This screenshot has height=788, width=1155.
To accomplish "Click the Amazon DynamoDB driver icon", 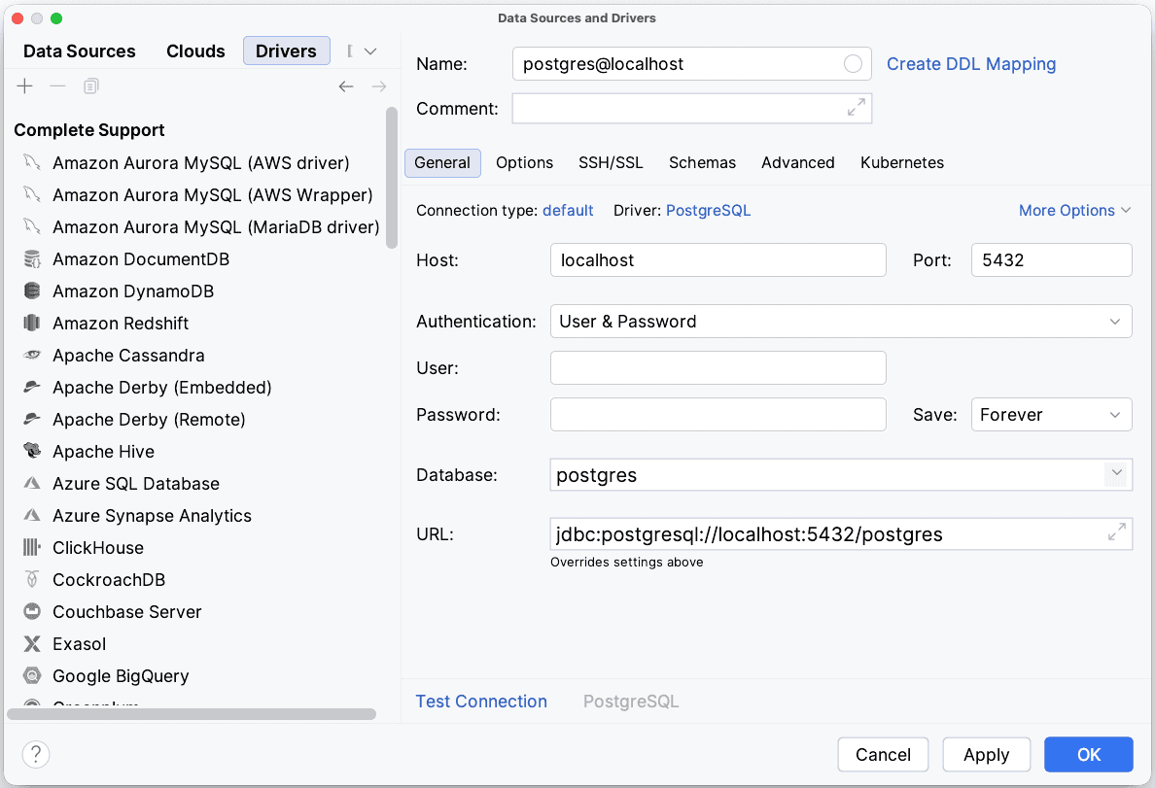I will [32, 291].
